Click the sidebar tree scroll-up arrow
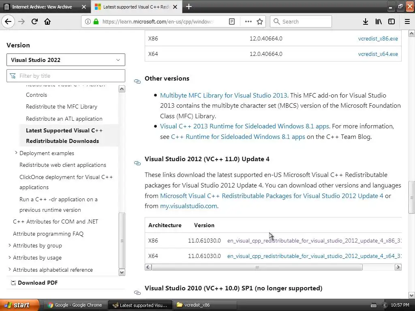415x311 pixels. (122, 89)
